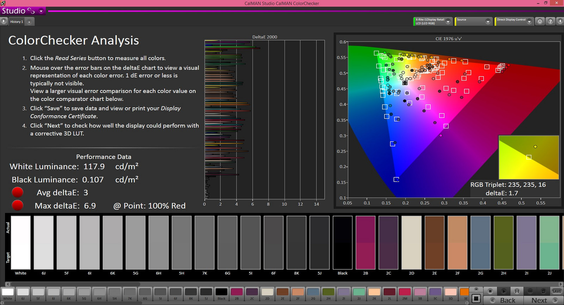Select the 3D light pink patch in strip
The image size is (564, 305).
click(450, 294)
